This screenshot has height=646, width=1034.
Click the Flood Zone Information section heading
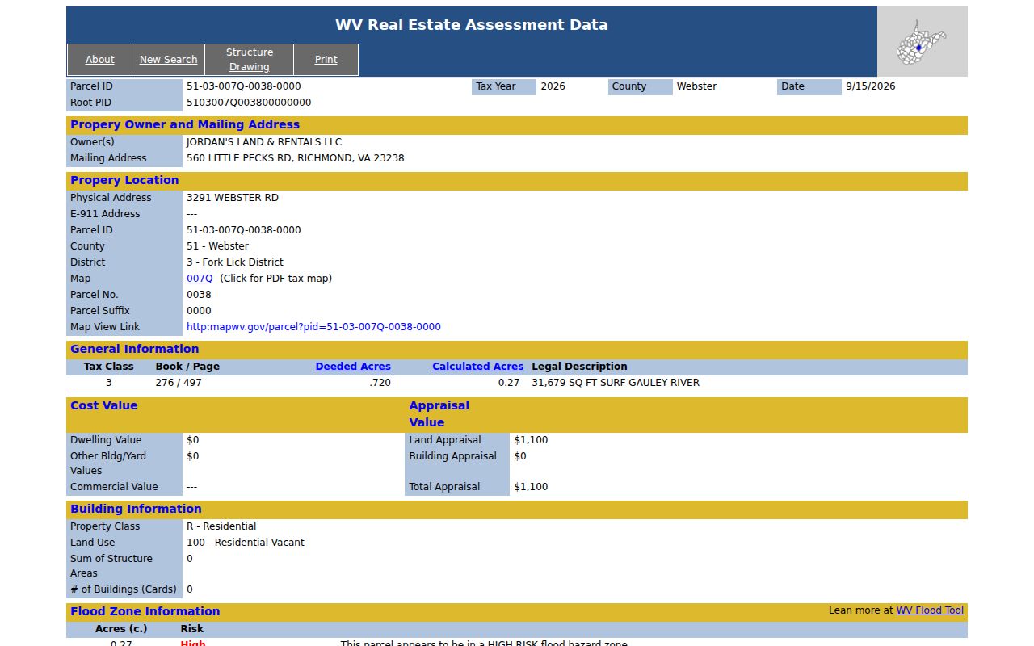pyautogui.click(x=145, y=611)
